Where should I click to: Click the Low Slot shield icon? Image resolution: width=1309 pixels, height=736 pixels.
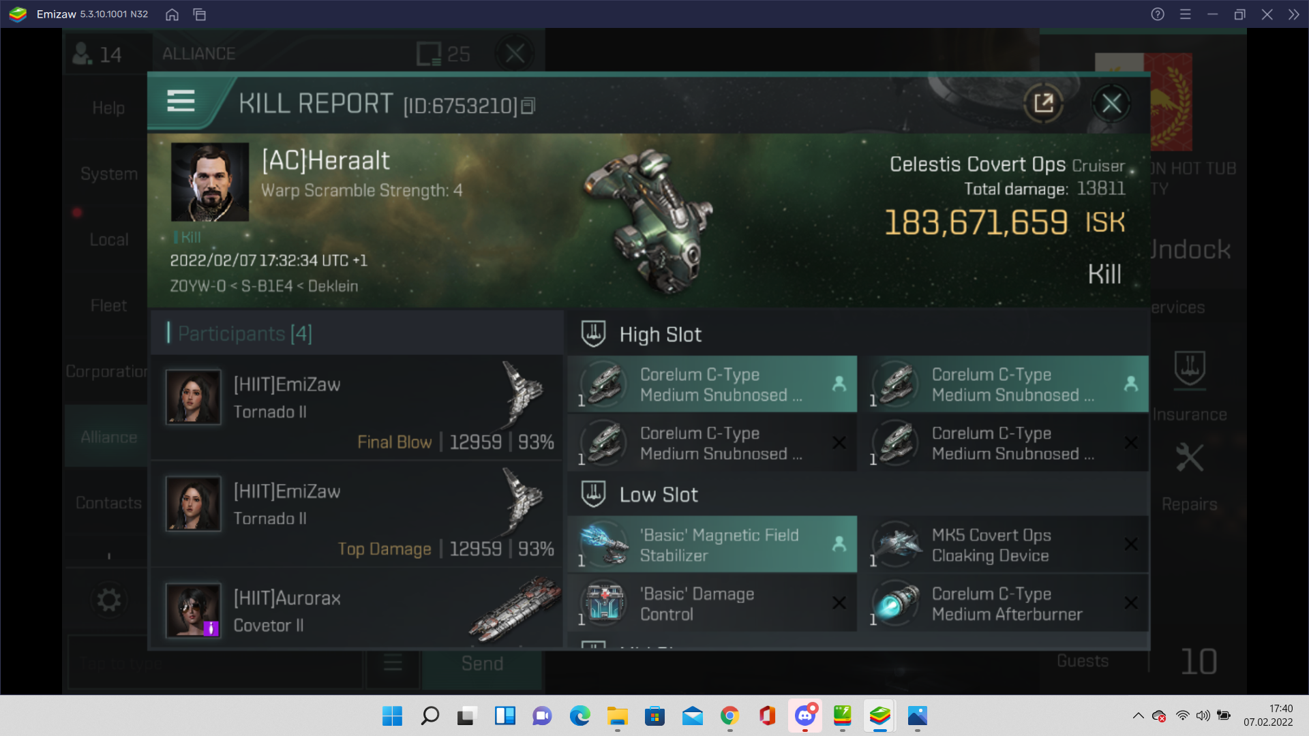(x=593, y=493)
